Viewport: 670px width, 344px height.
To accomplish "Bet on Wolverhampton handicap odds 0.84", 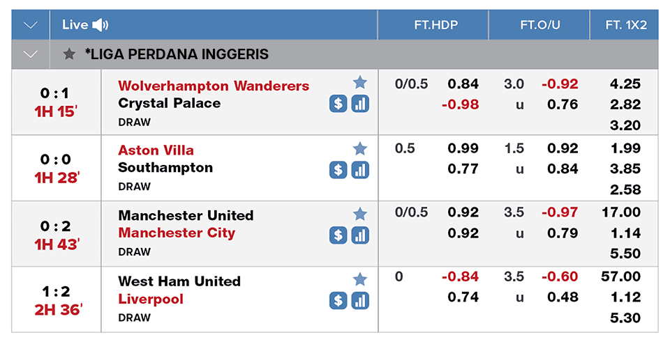I will tap(463, 84).
